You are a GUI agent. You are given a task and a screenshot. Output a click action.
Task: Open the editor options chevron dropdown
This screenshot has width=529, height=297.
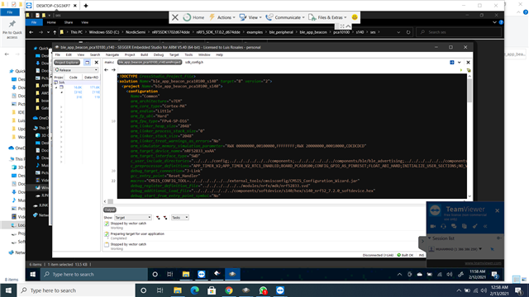(x=460, y=63)
